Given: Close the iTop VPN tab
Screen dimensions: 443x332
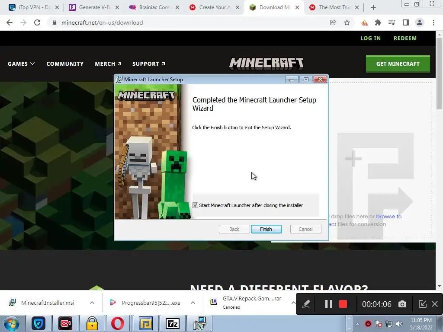Looking at the screenshot, I should pyautogui.click(x=57, y=8).
